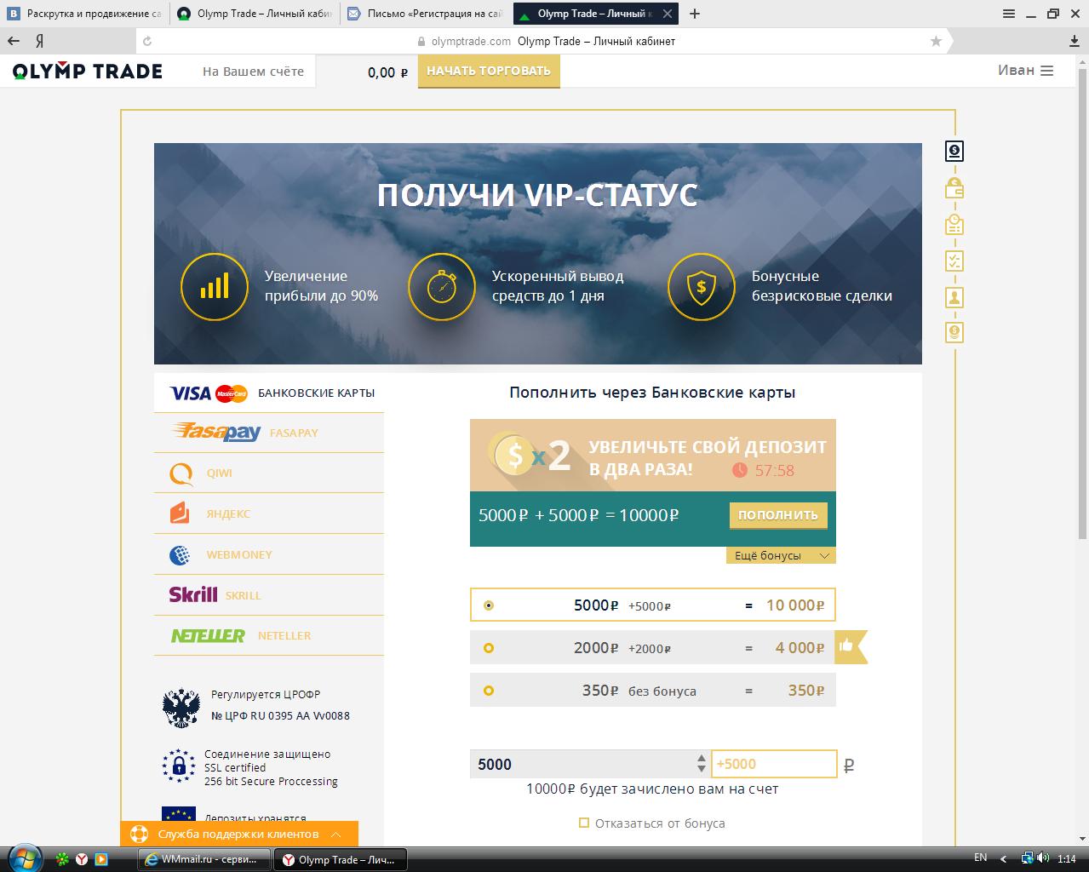Launch media player quick launch icon

(x=100, y=859)
